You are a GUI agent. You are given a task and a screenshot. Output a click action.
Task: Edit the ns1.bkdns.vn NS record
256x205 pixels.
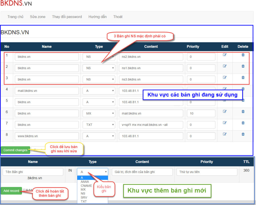click(x=224, y=66)
